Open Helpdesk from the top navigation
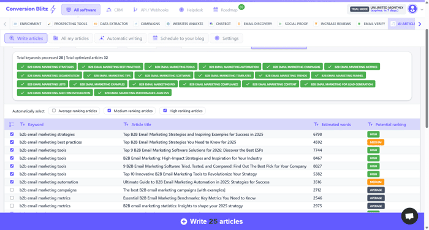This screenshot has height=230, width=429. click(191, 10)
